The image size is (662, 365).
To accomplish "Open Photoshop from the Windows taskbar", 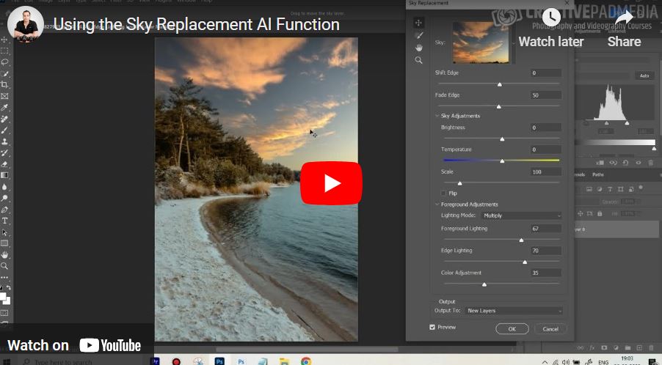I will click(x=219, y=361).
